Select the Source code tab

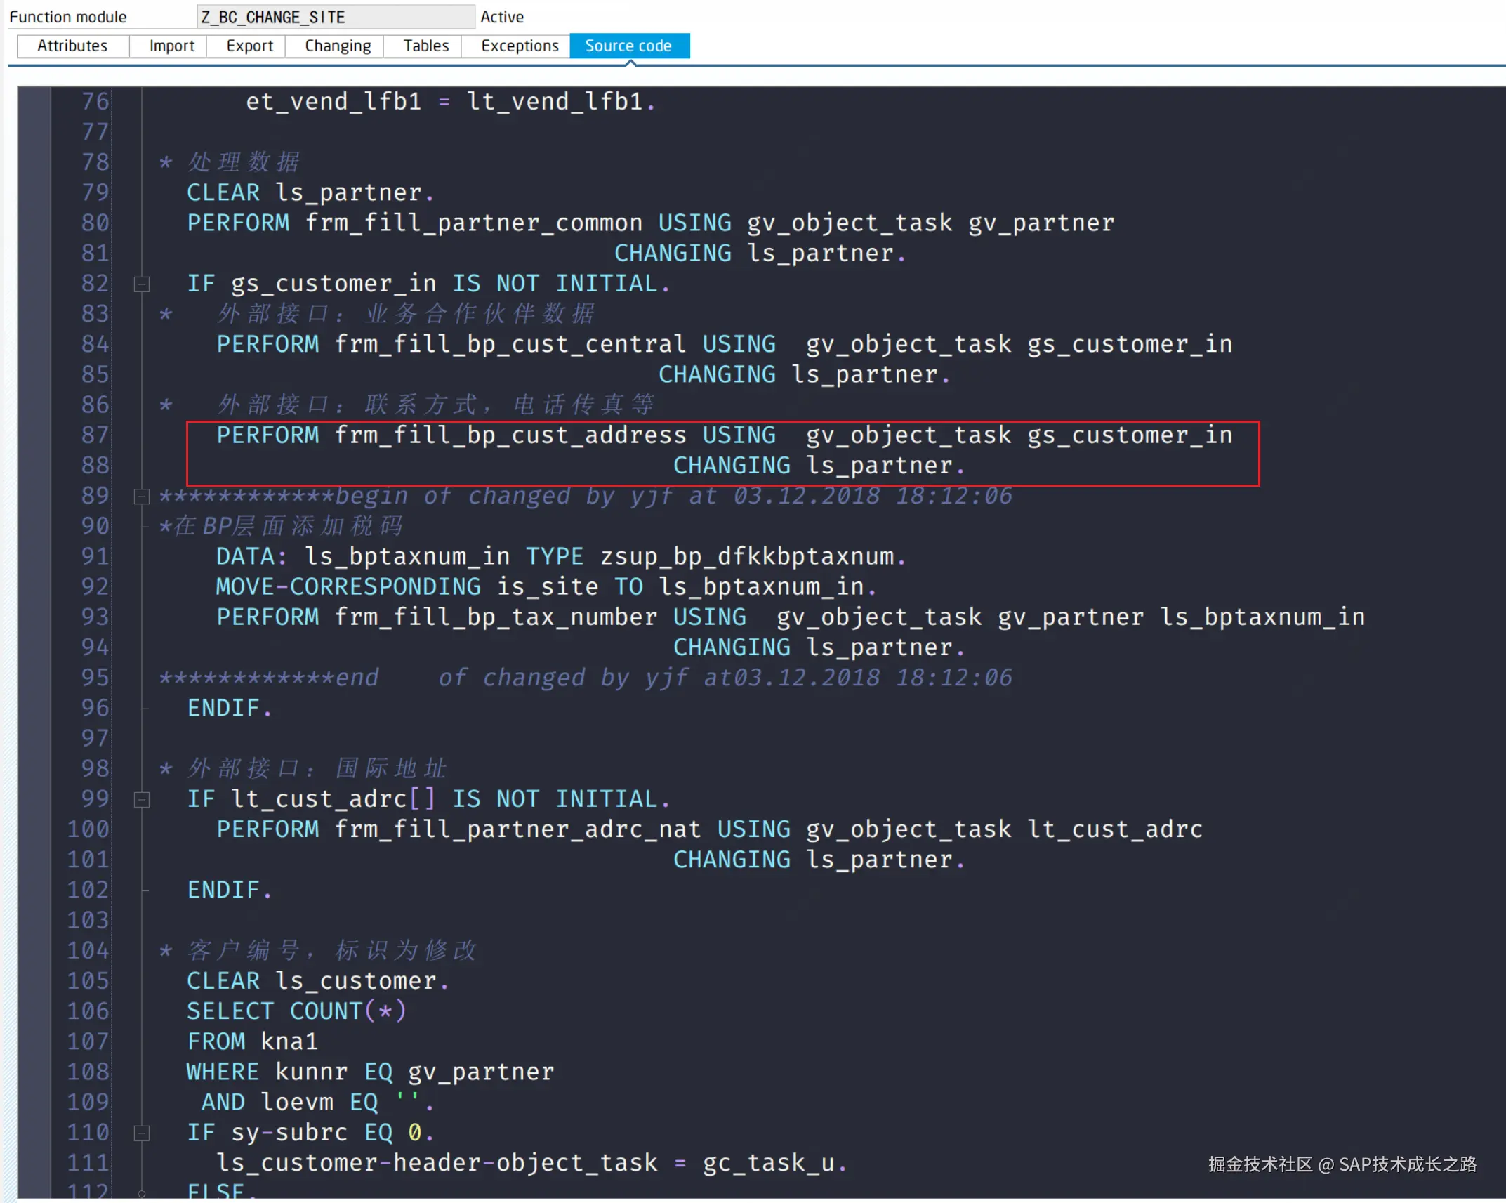(x=628, y=46)
